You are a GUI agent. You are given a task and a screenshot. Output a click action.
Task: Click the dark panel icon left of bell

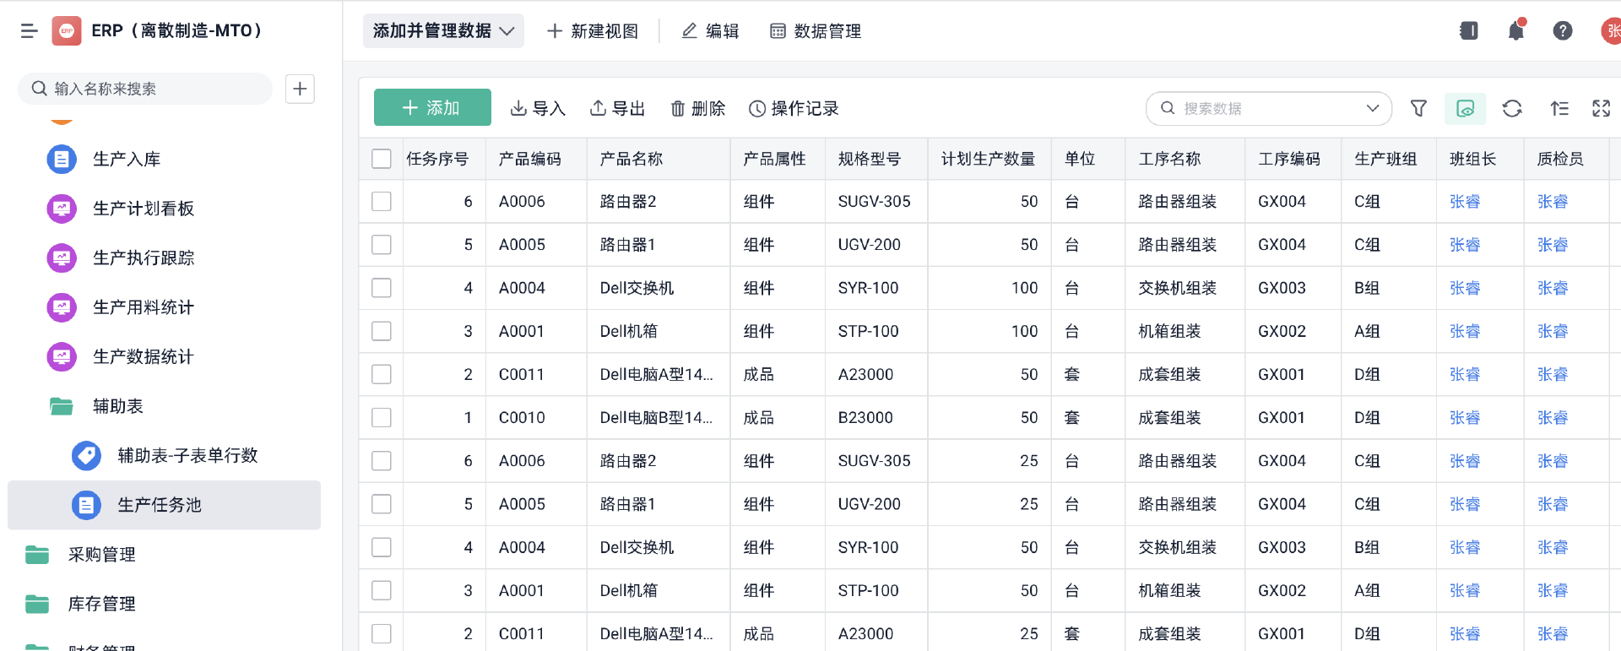click(x=1469, y=31)
